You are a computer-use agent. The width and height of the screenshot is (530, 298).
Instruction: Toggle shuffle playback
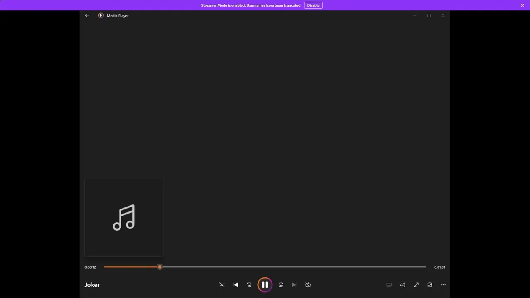click(222, 285)
